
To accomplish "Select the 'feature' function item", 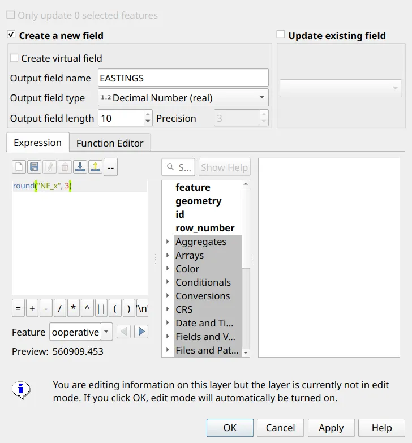I will click(x=193, y=187).
